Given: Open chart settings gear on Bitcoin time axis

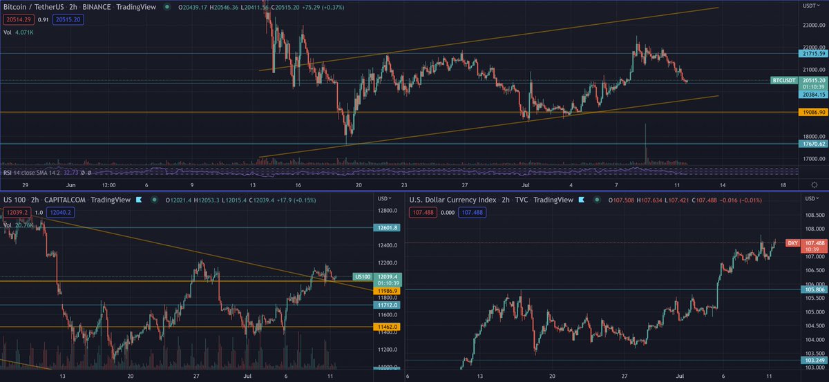Looking at the screenshot, I should pos(815,184).
